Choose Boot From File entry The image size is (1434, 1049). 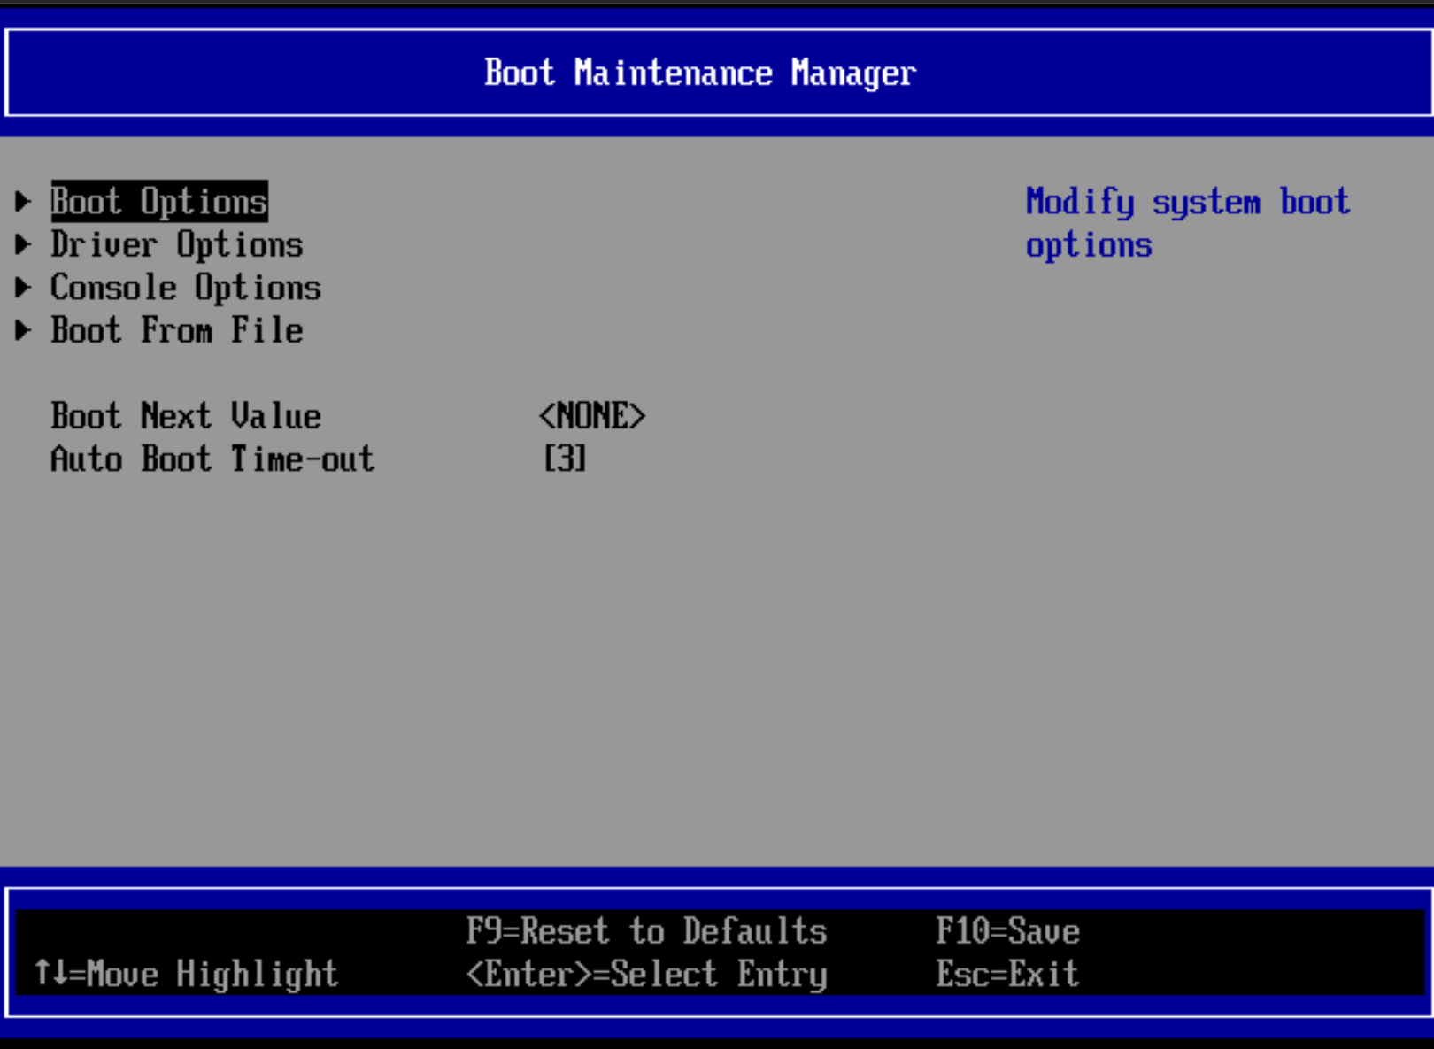pos(177,330)
